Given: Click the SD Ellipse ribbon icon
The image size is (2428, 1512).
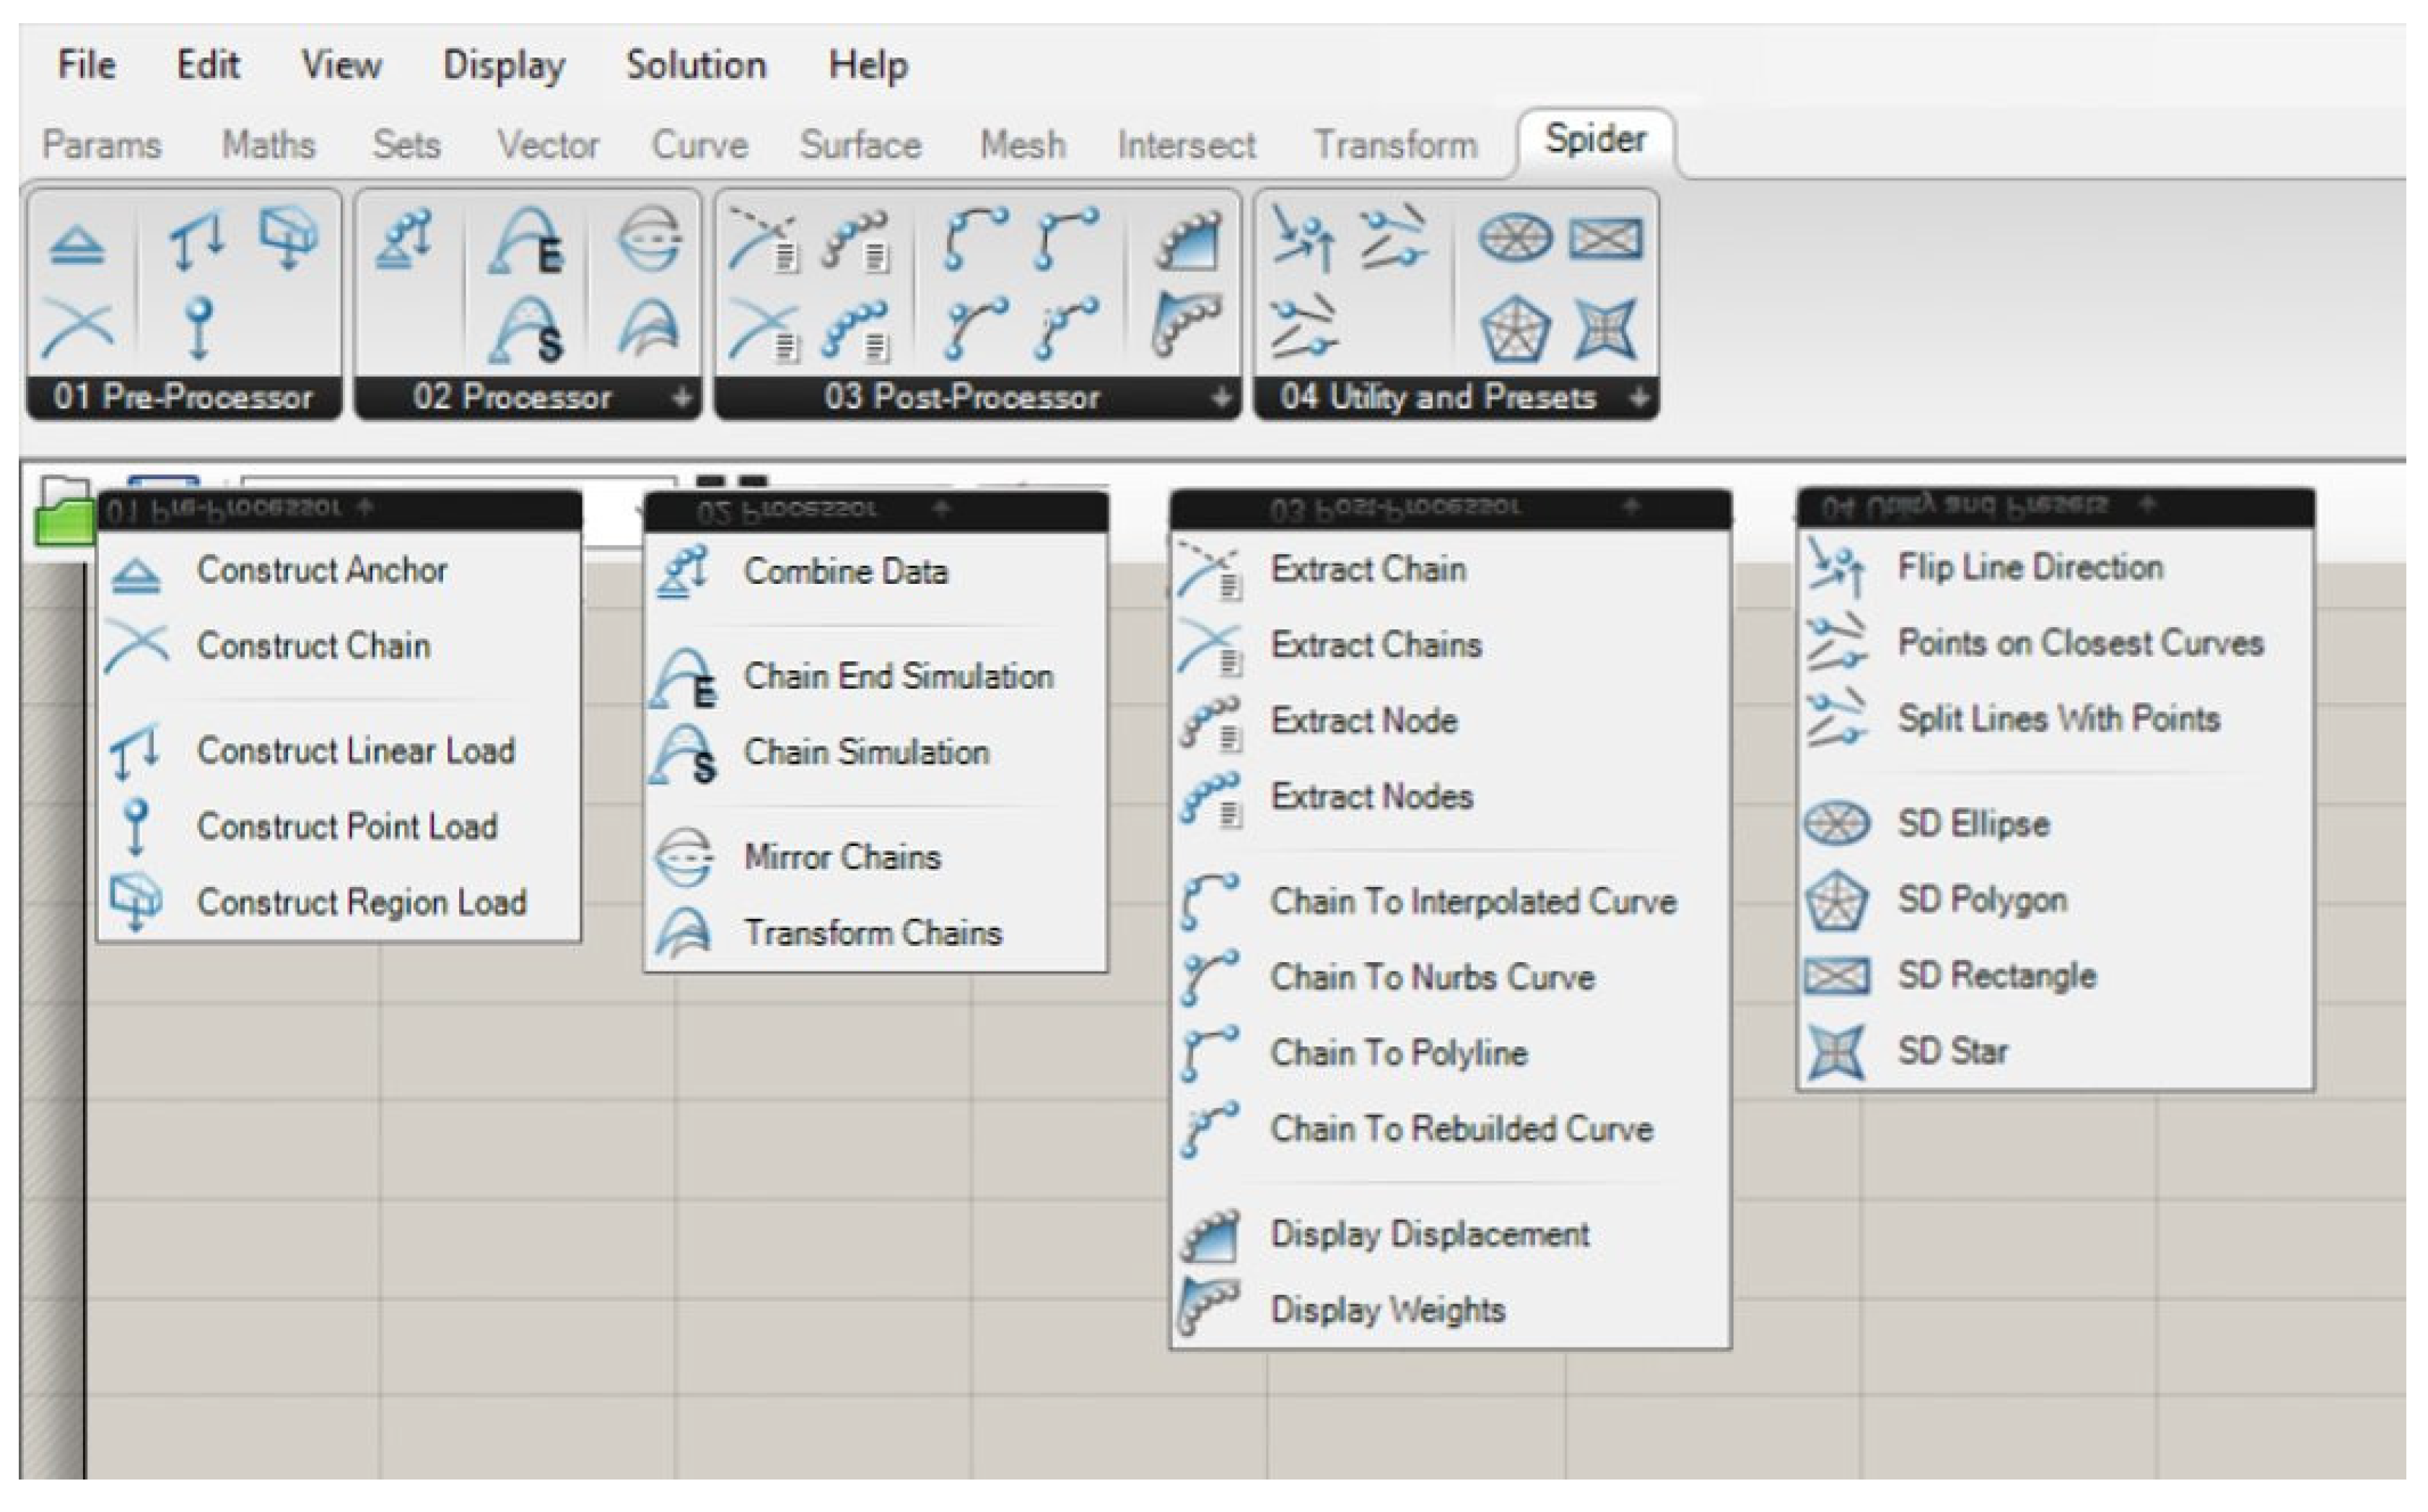Looking at the screenshot, I should [1515, 239].
